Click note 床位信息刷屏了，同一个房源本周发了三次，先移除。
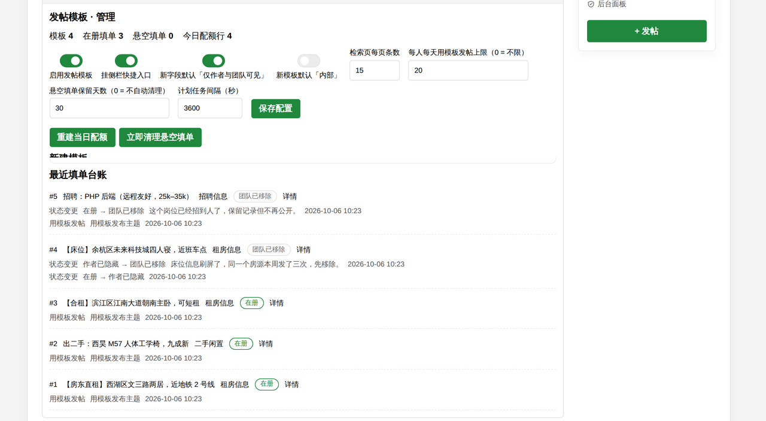 pyautogui.click(x=256, y=264)
